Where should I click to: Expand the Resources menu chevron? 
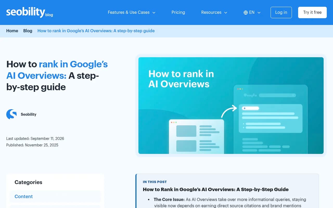226,12
